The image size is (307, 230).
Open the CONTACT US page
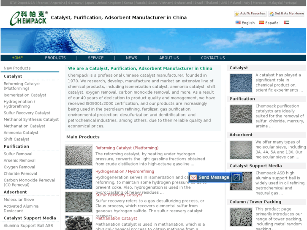(213, 58)
